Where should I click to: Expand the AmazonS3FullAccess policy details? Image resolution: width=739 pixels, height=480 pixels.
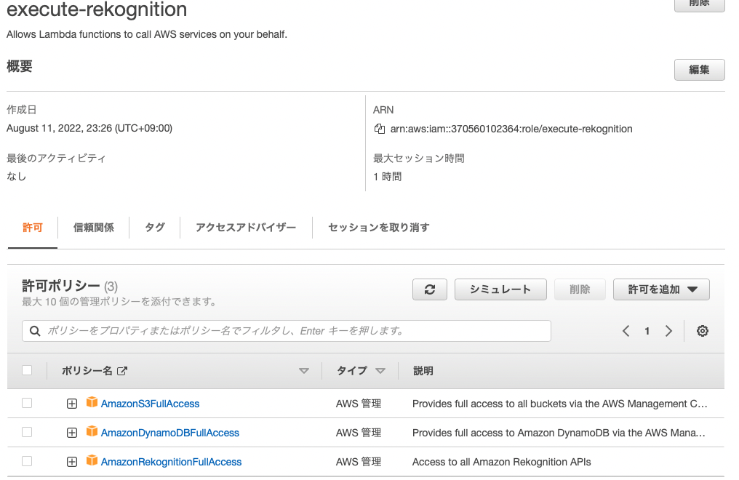click(71, 404)
